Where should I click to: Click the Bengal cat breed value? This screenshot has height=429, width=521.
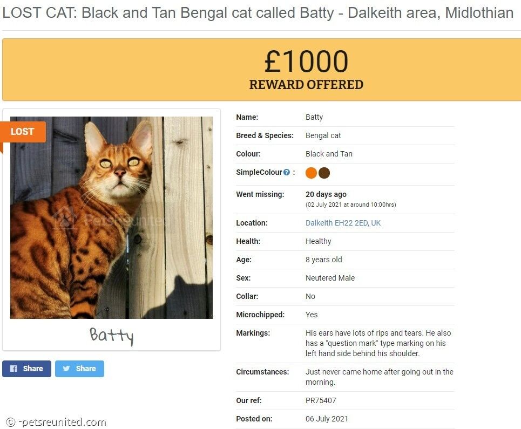pyautogui.click(x=323, y=135)
